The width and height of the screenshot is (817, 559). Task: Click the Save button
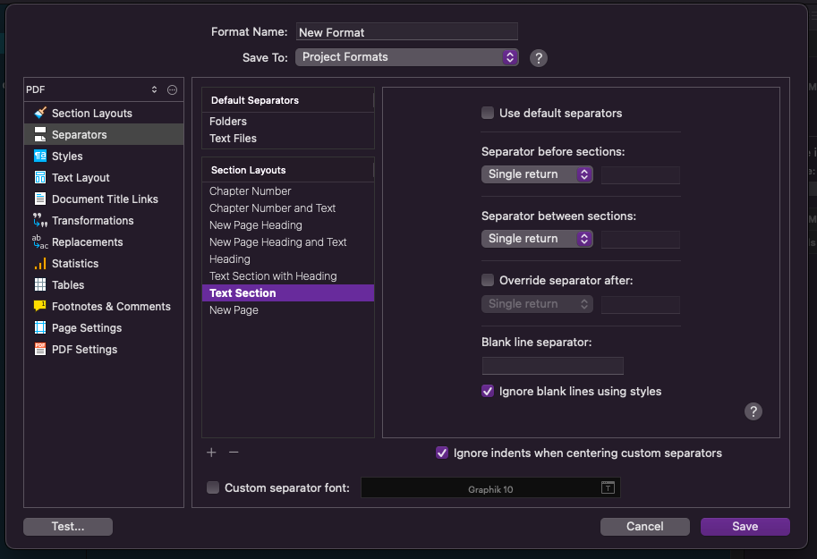pyautogui.click(x=745, y=527)
